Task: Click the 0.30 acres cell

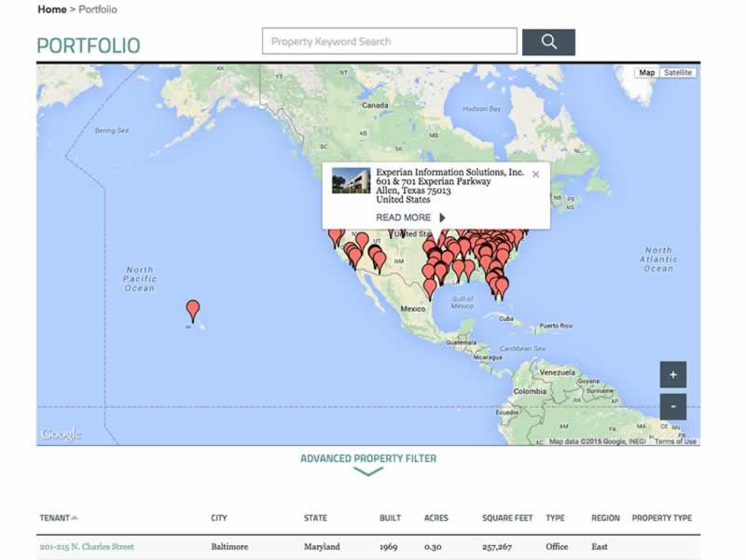Action: click(433, 547)
